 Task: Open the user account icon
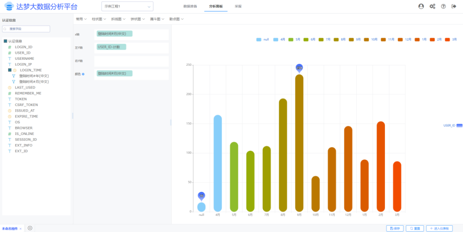coord(421,6)
